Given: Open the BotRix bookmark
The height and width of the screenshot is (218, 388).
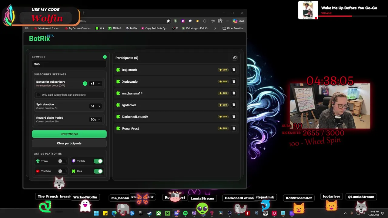Looking at the screenshot, I should point(132,28).
